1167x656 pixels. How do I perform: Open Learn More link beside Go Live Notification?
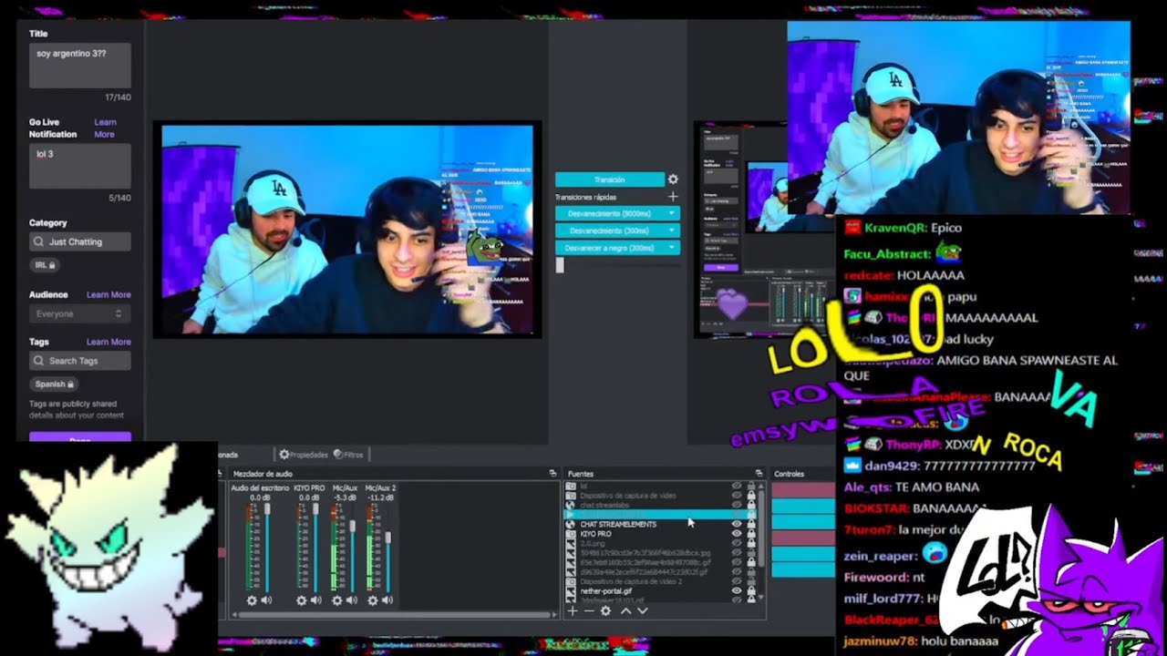coord(105,128)
